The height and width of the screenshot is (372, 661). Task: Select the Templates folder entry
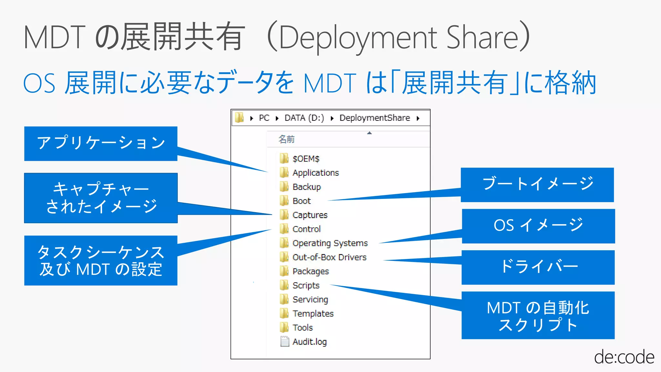point(313,314)
